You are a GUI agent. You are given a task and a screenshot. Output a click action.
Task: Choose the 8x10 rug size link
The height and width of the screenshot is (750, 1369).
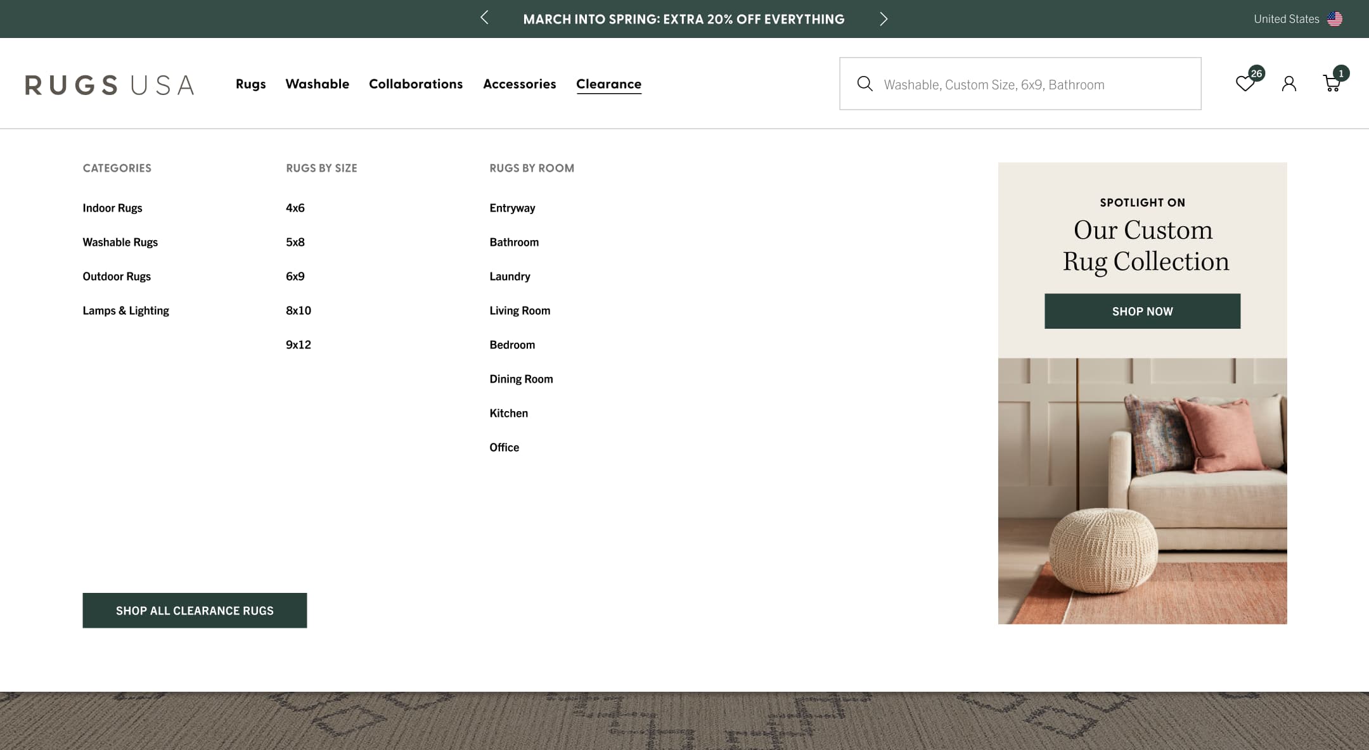299,310
